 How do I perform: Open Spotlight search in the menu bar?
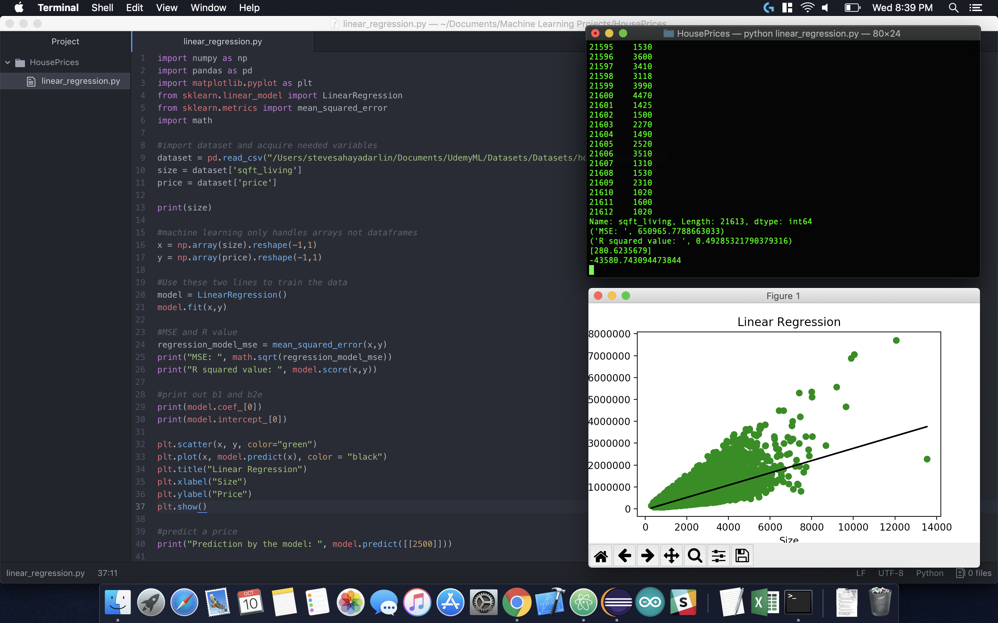(953, 7)
